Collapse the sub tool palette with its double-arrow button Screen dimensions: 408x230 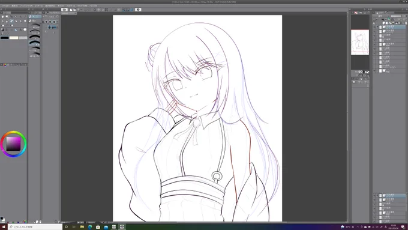click(x=29, y=9)
